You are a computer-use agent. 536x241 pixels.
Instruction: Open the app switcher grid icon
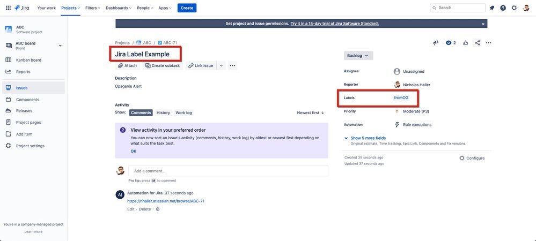(x=8, y=8)
